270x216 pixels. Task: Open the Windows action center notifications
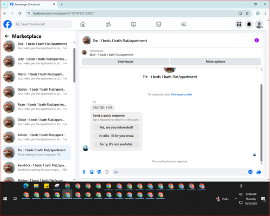click(264, 199)
